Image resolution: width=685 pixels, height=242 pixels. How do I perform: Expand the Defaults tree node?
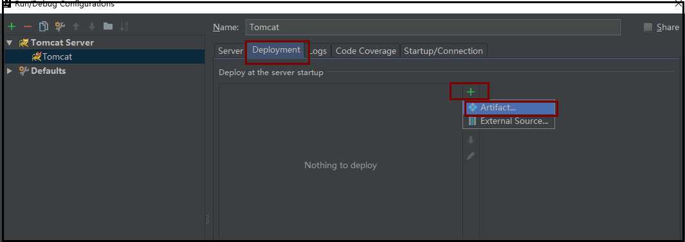pos(10,71)
